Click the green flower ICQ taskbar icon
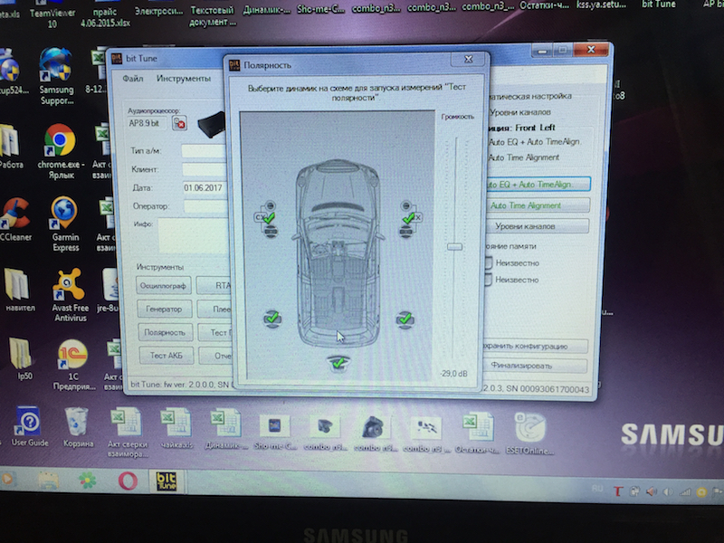 click(x=88, y=481)
